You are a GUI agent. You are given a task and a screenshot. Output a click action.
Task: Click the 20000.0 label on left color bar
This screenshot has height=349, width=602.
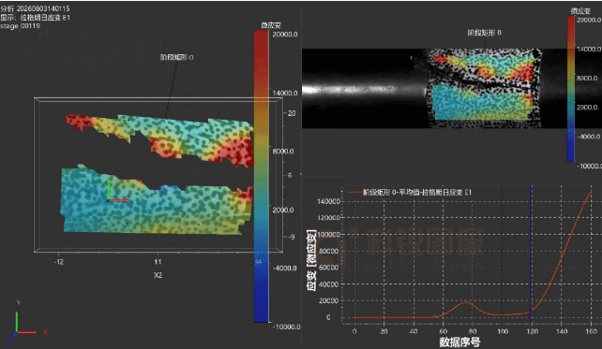tap(285, 34)
